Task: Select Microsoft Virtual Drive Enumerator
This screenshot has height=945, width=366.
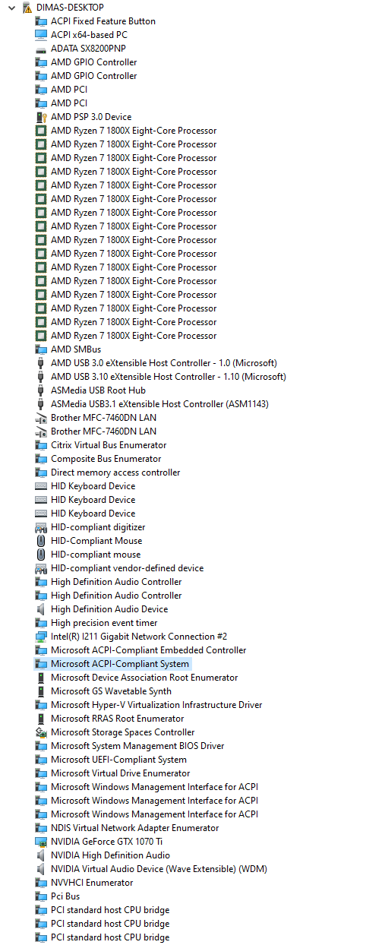Action: point(121,773)
